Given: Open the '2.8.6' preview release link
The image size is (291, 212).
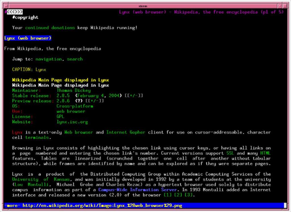Looking at the screenshot, I should point(63,101).
